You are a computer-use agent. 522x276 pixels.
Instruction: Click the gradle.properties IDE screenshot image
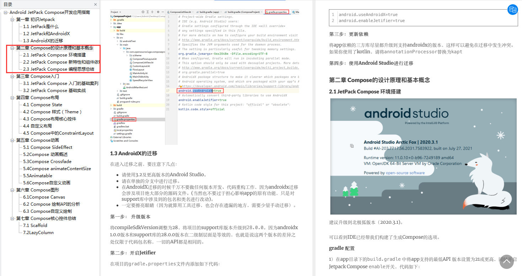(x=204, y=77)
